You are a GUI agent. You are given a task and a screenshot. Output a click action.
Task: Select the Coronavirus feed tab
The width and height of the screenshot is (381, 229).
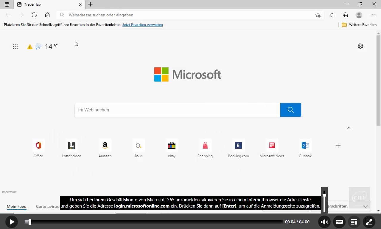pos(47,206)
